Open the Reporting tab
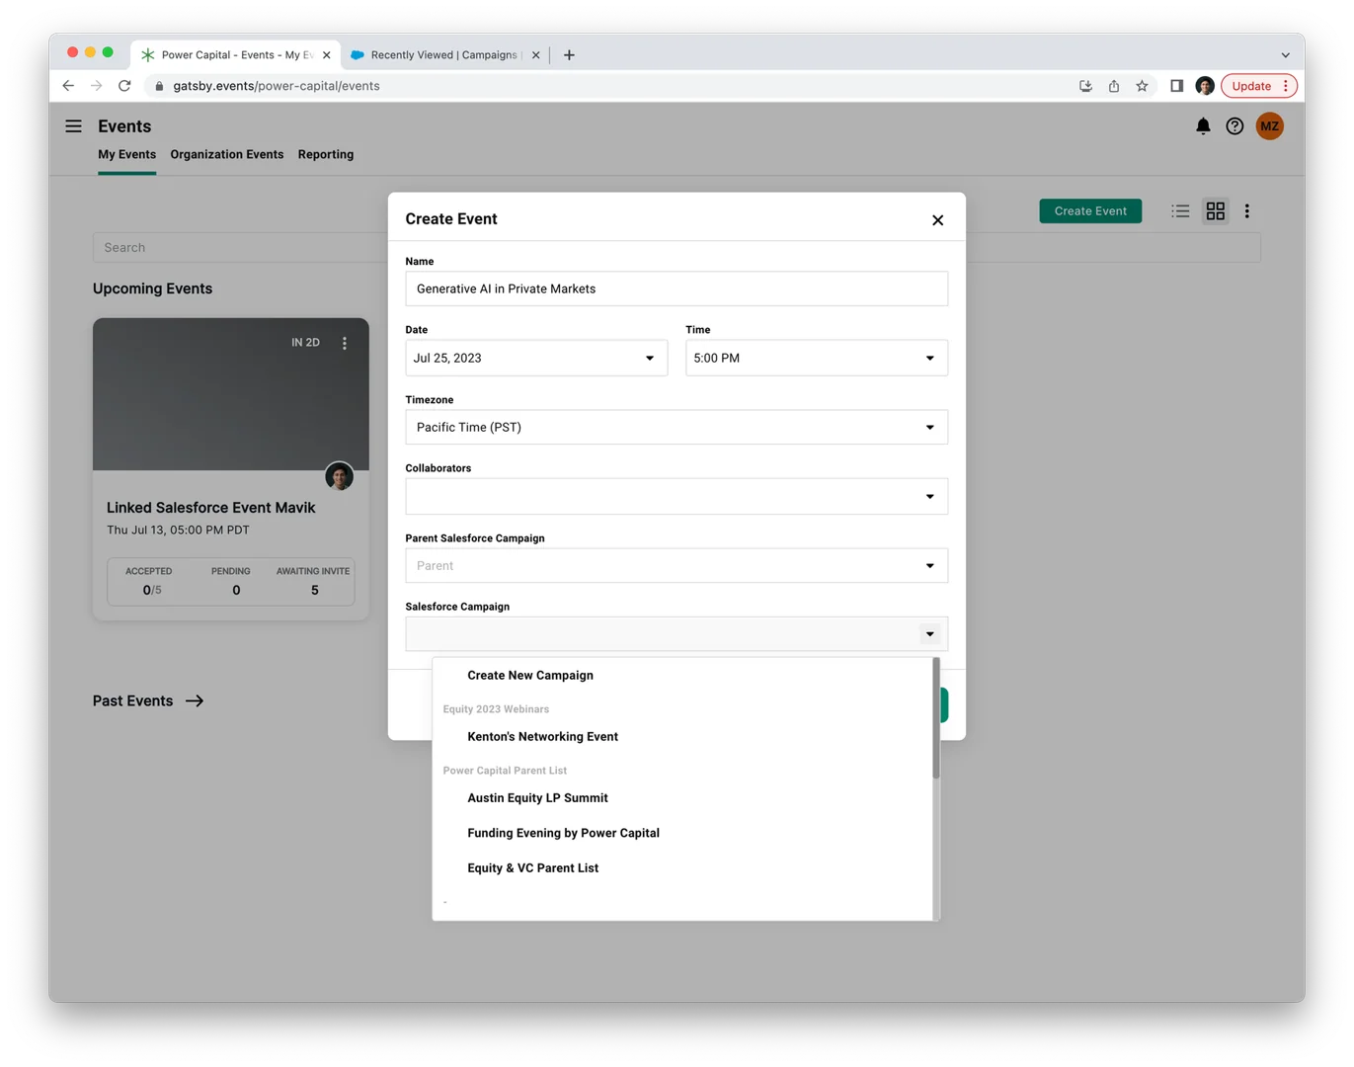This screenshot has height=1067, width=1354. [325, 154]
